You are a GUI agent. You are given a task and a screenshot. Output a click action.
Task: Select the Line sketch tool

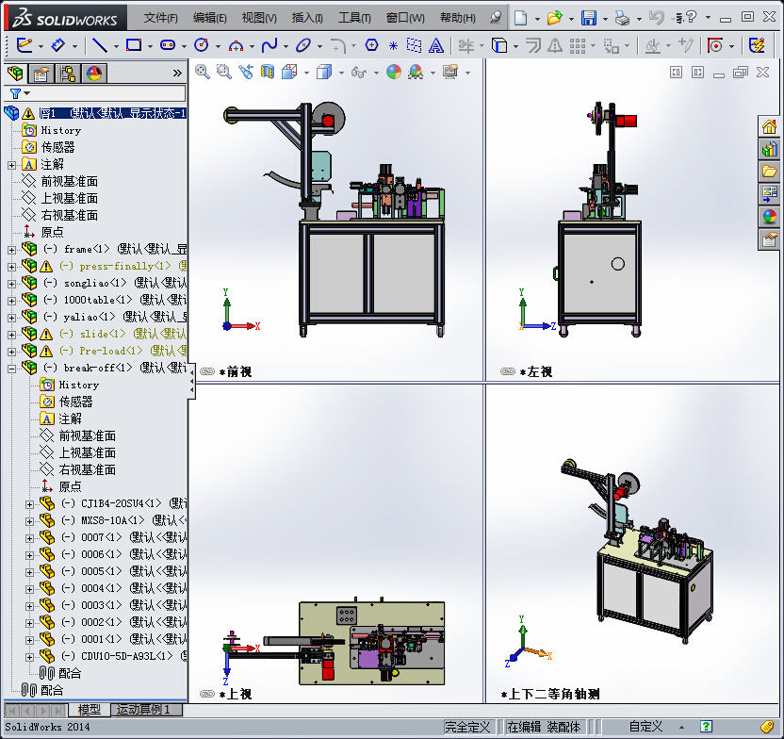[x=100, y=45]
